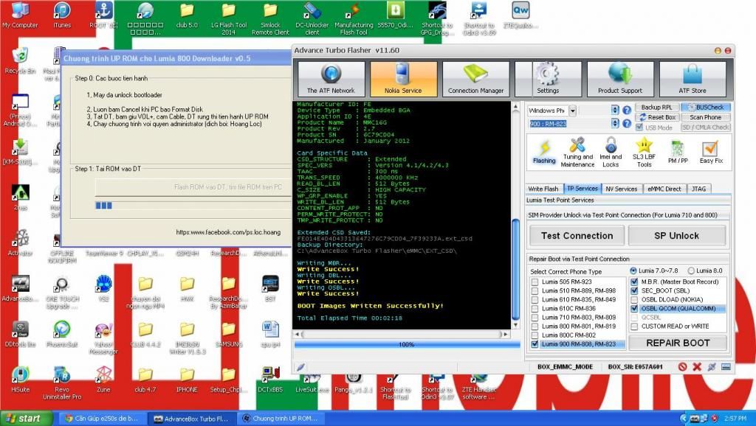This screenshot has width=756, height=426.
Task: Click the log vertical scrollbar
Action: (x=515, y=214)
